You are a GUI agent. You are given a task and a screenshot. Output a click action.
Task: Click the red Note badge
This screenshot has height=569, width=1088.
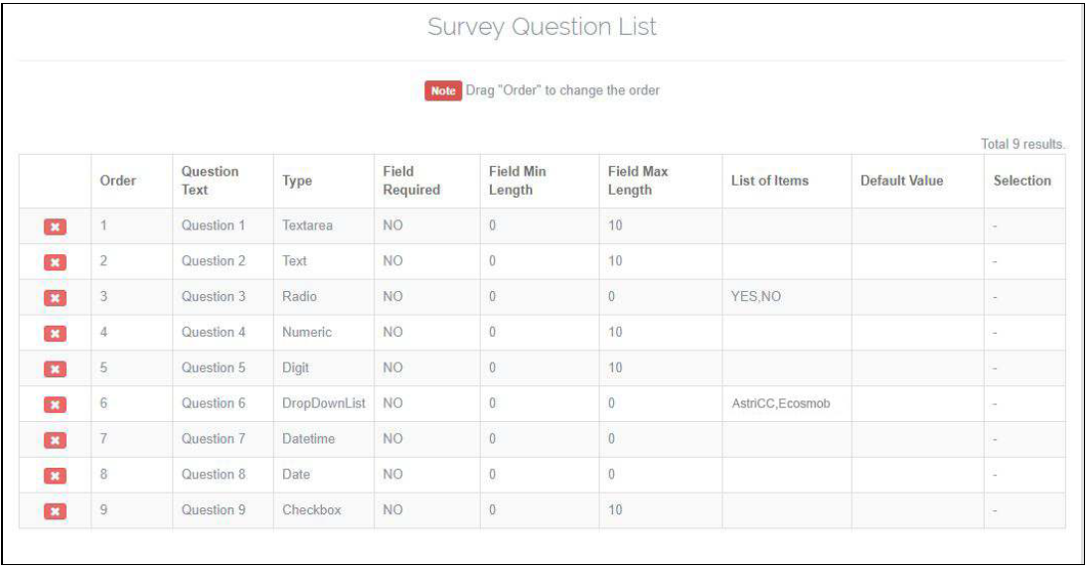[x=442, y=90]
